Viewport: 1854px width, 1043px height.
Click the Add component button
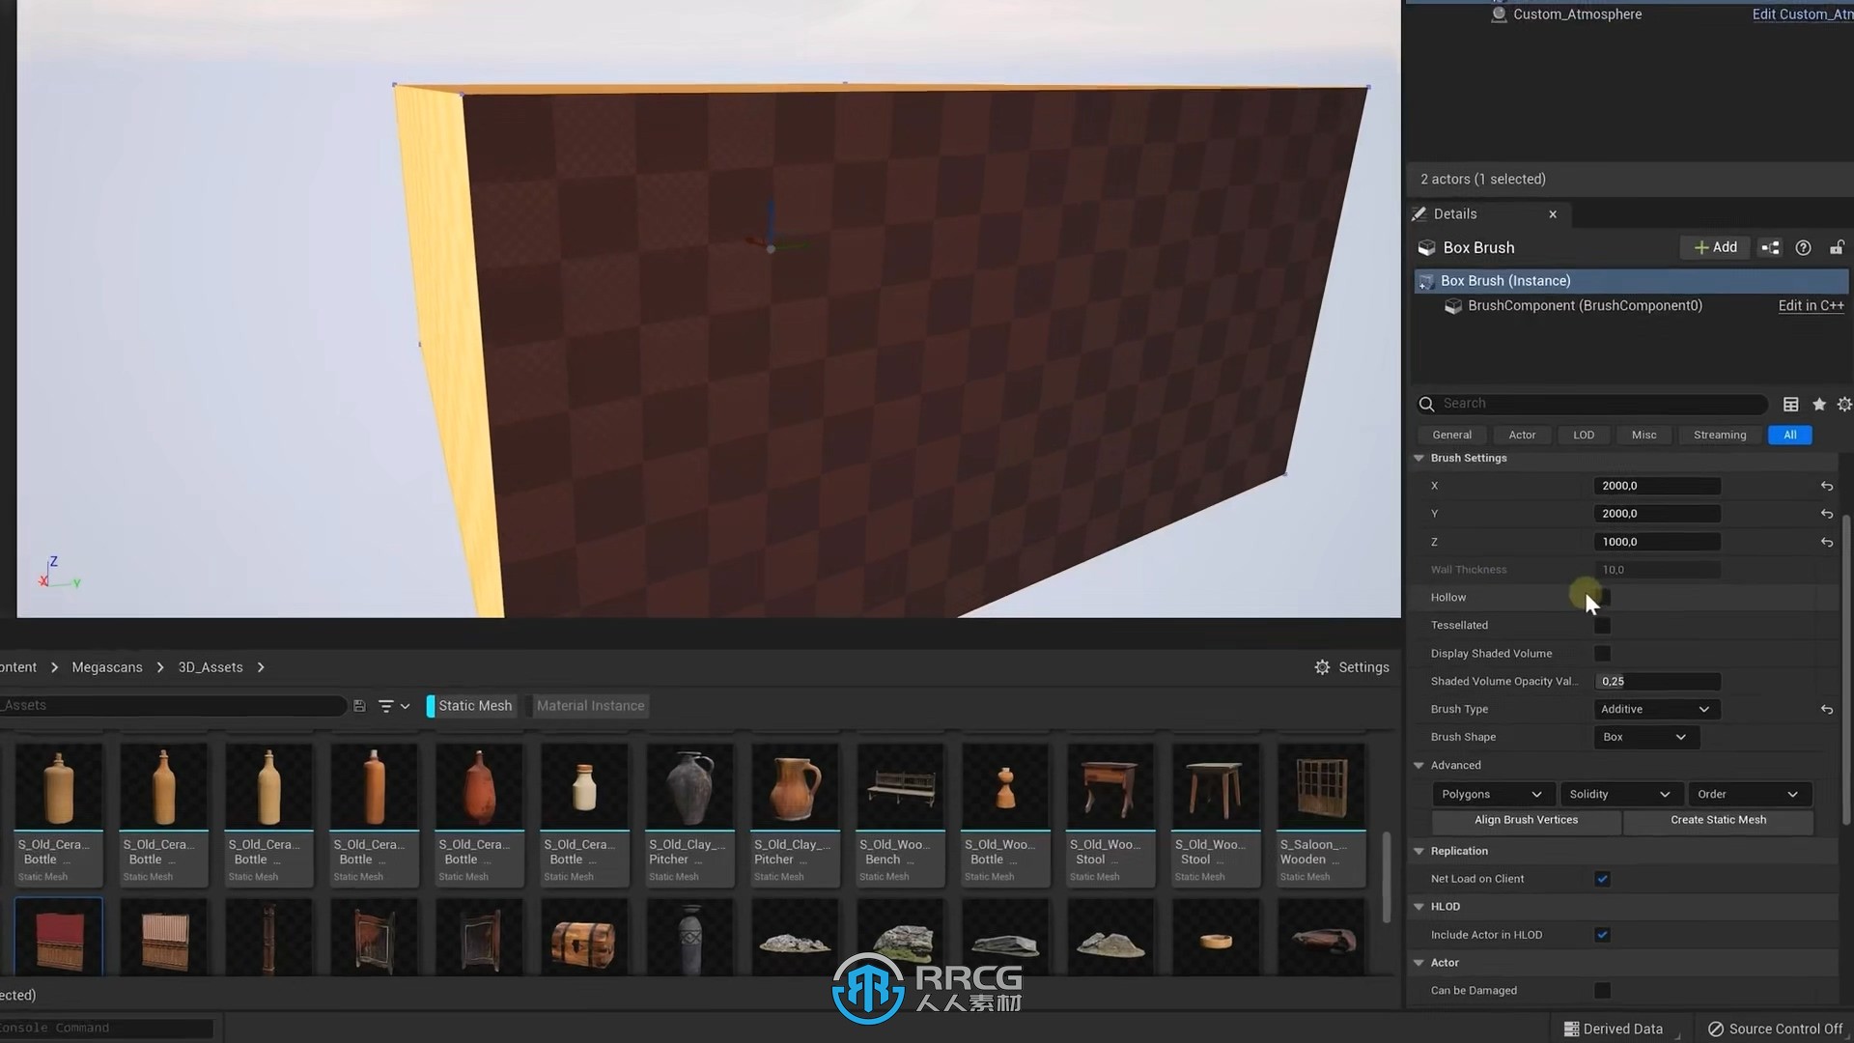pos(1717,246)
